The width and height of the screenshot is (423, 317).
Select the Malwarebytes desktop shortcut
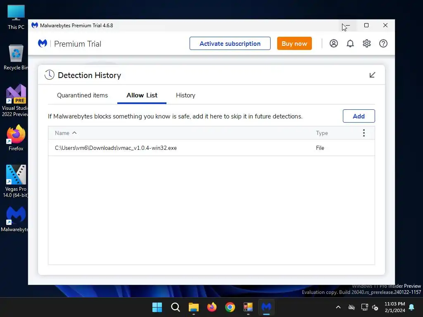pyautogui.click(x=15, y=219)
